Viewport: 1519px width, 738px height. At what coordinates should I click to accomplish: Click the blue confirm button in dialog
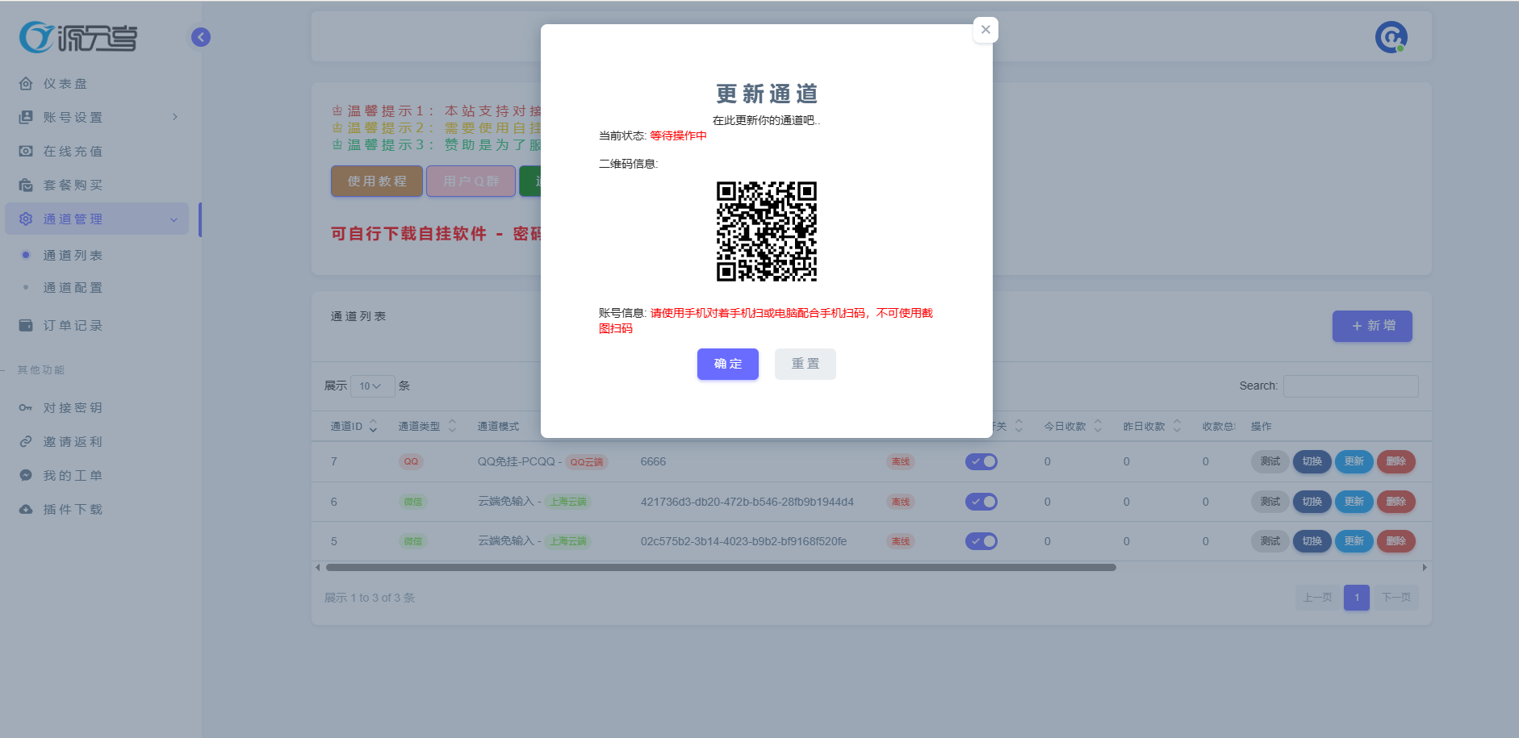[x=727, y=364]
